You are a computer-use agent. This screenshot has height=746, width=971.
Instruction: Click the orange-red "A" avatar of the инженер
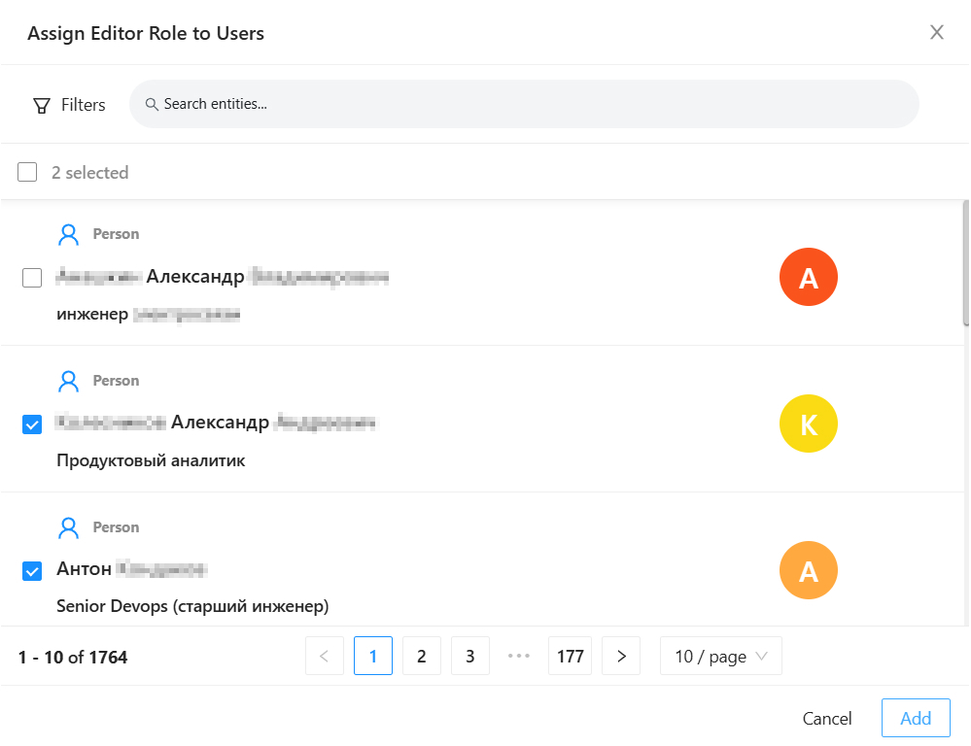pos(808,278)
